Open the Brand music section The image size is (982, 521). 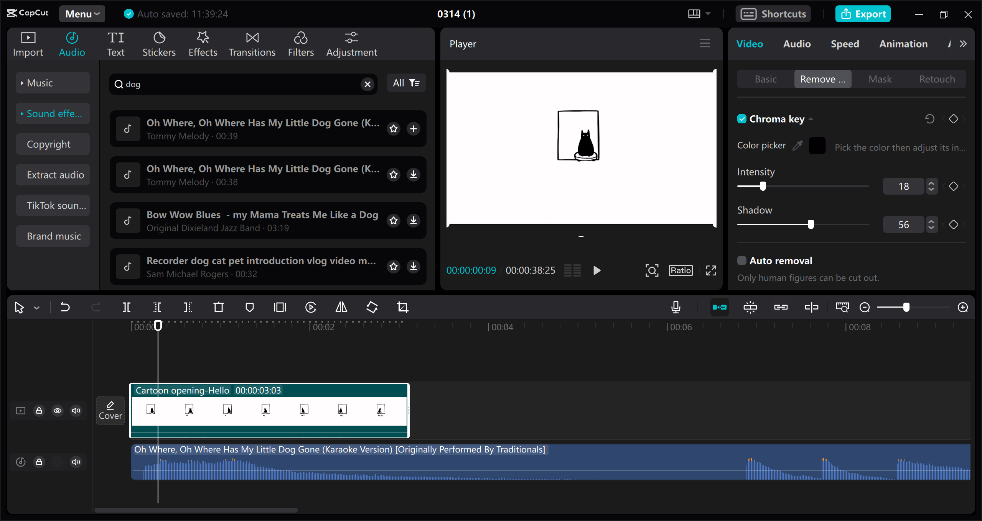pyautogui.click(x=53, y=236)
